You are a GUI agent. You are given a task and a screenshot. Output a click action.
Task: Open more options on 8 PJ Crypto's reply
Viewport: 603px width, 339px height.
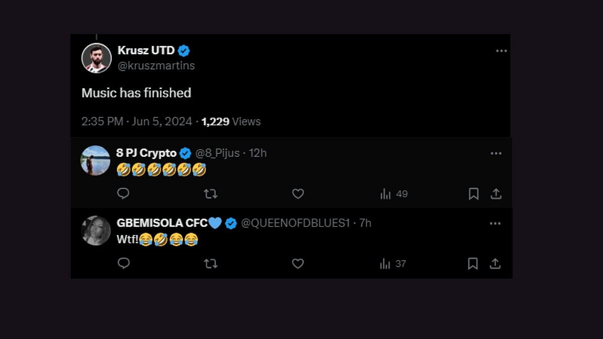tap(495, 153)
